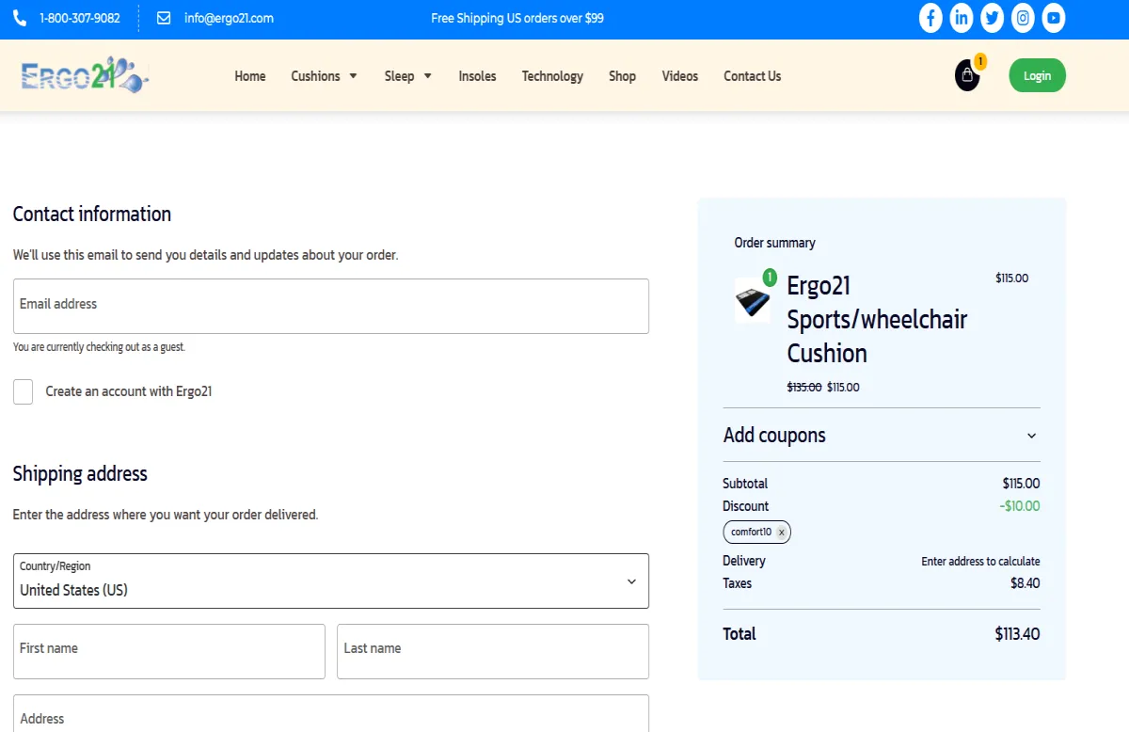The image size is (1129, 732).
Task: Enable Create an account with Ergo21
Action: pyautogui.click(x=24, y=391)
